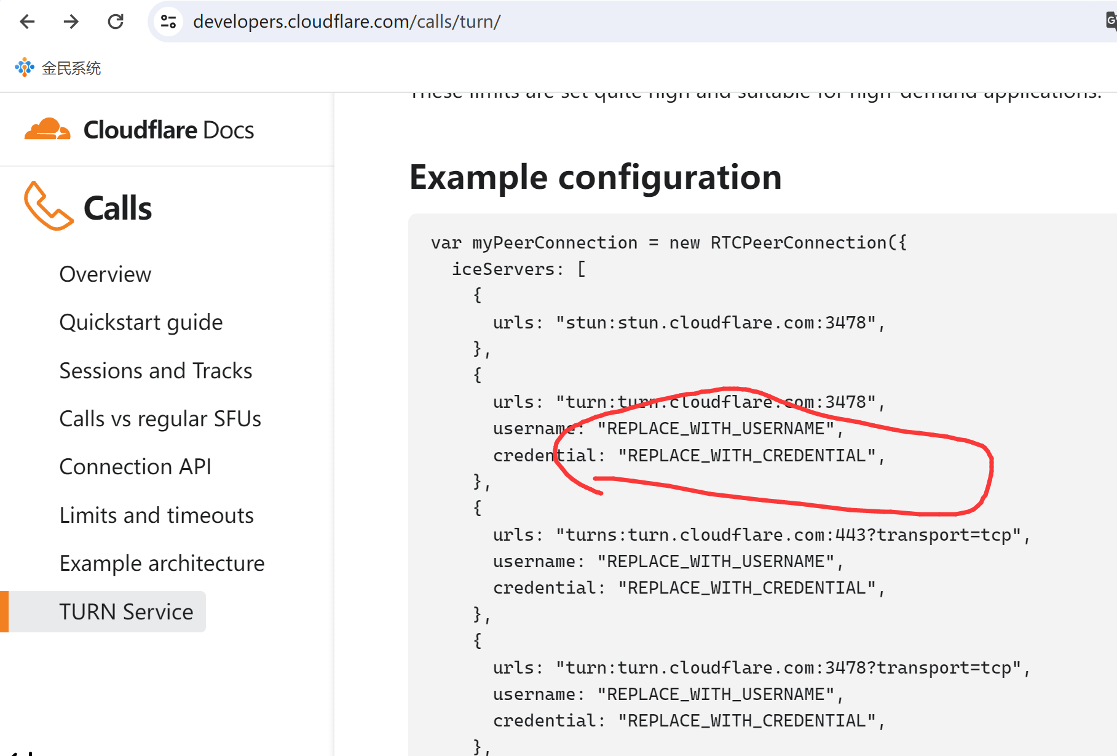1117x756 pixels.
Task: Click the turn.cloudflare.com:3478 urls line without transport
Action: (x=689, y=402)
